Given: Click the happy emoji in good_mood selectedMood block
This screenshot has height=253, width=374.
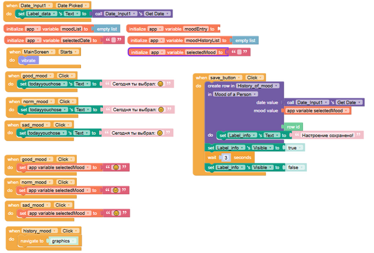Looking at the screenshot, I should [x=115, y=167].
